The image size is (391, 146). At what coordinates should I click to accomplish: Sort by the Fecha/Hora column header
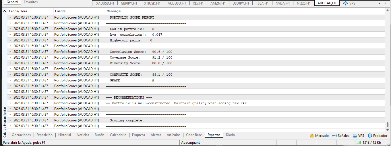coord(30,11)
